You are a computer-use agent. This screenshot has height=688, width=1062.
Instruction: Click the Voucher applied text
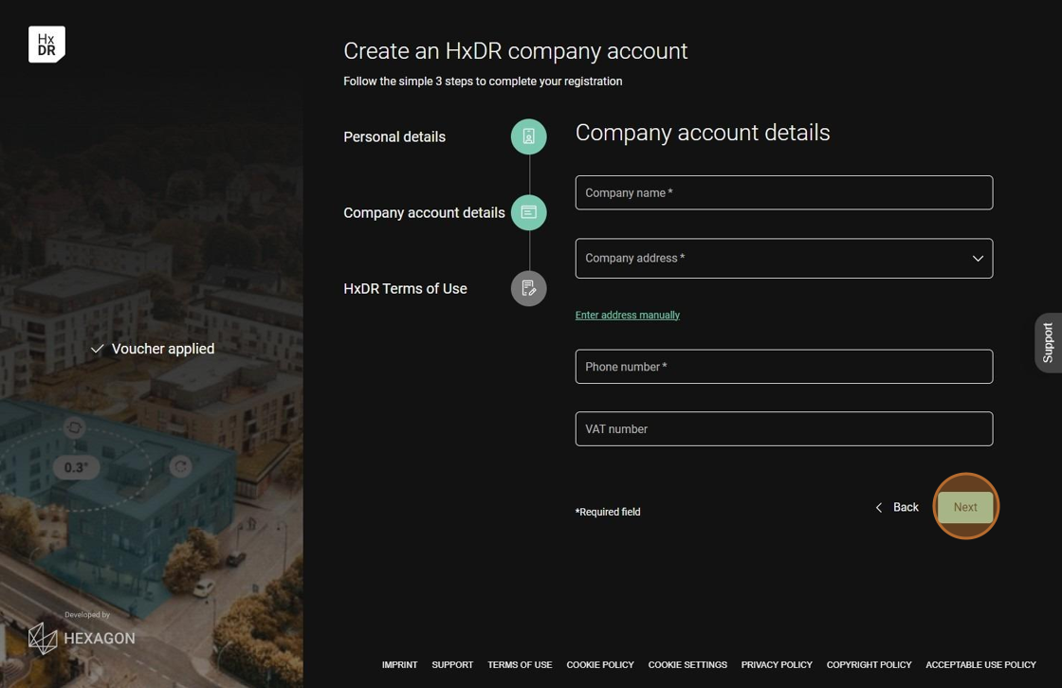click(x=162, y=349)
